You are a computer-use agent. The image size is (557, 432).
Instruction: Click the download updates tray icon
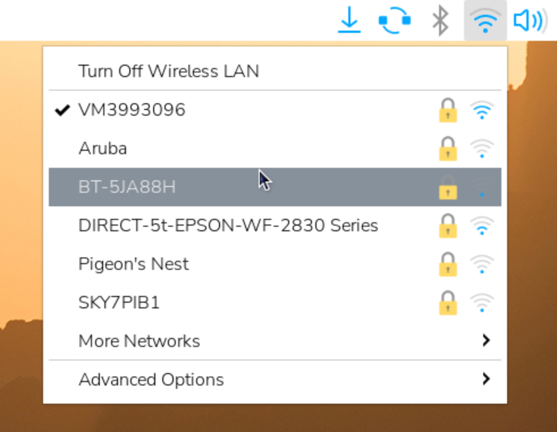[x=349, y=20]
